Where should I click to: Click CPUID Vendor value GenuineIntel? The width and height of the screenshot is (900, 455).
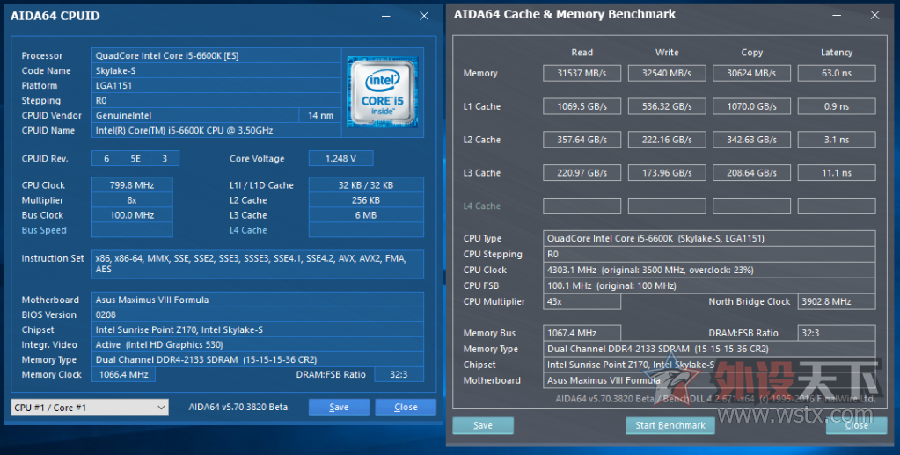coord(195,115)
